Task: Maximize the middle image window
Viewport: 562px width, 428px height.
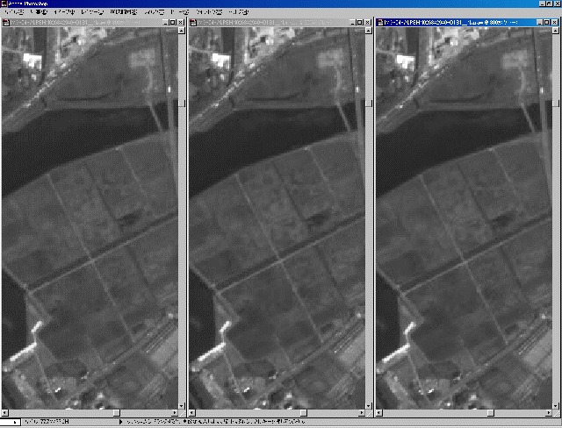Action: [360, 23]
